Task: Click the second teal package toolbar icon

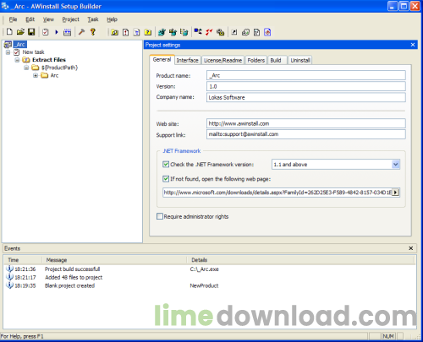Action: [173, 32]
